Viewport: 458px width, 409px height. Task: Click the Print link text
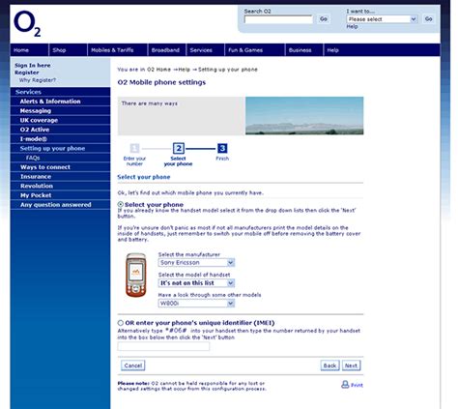357,385
